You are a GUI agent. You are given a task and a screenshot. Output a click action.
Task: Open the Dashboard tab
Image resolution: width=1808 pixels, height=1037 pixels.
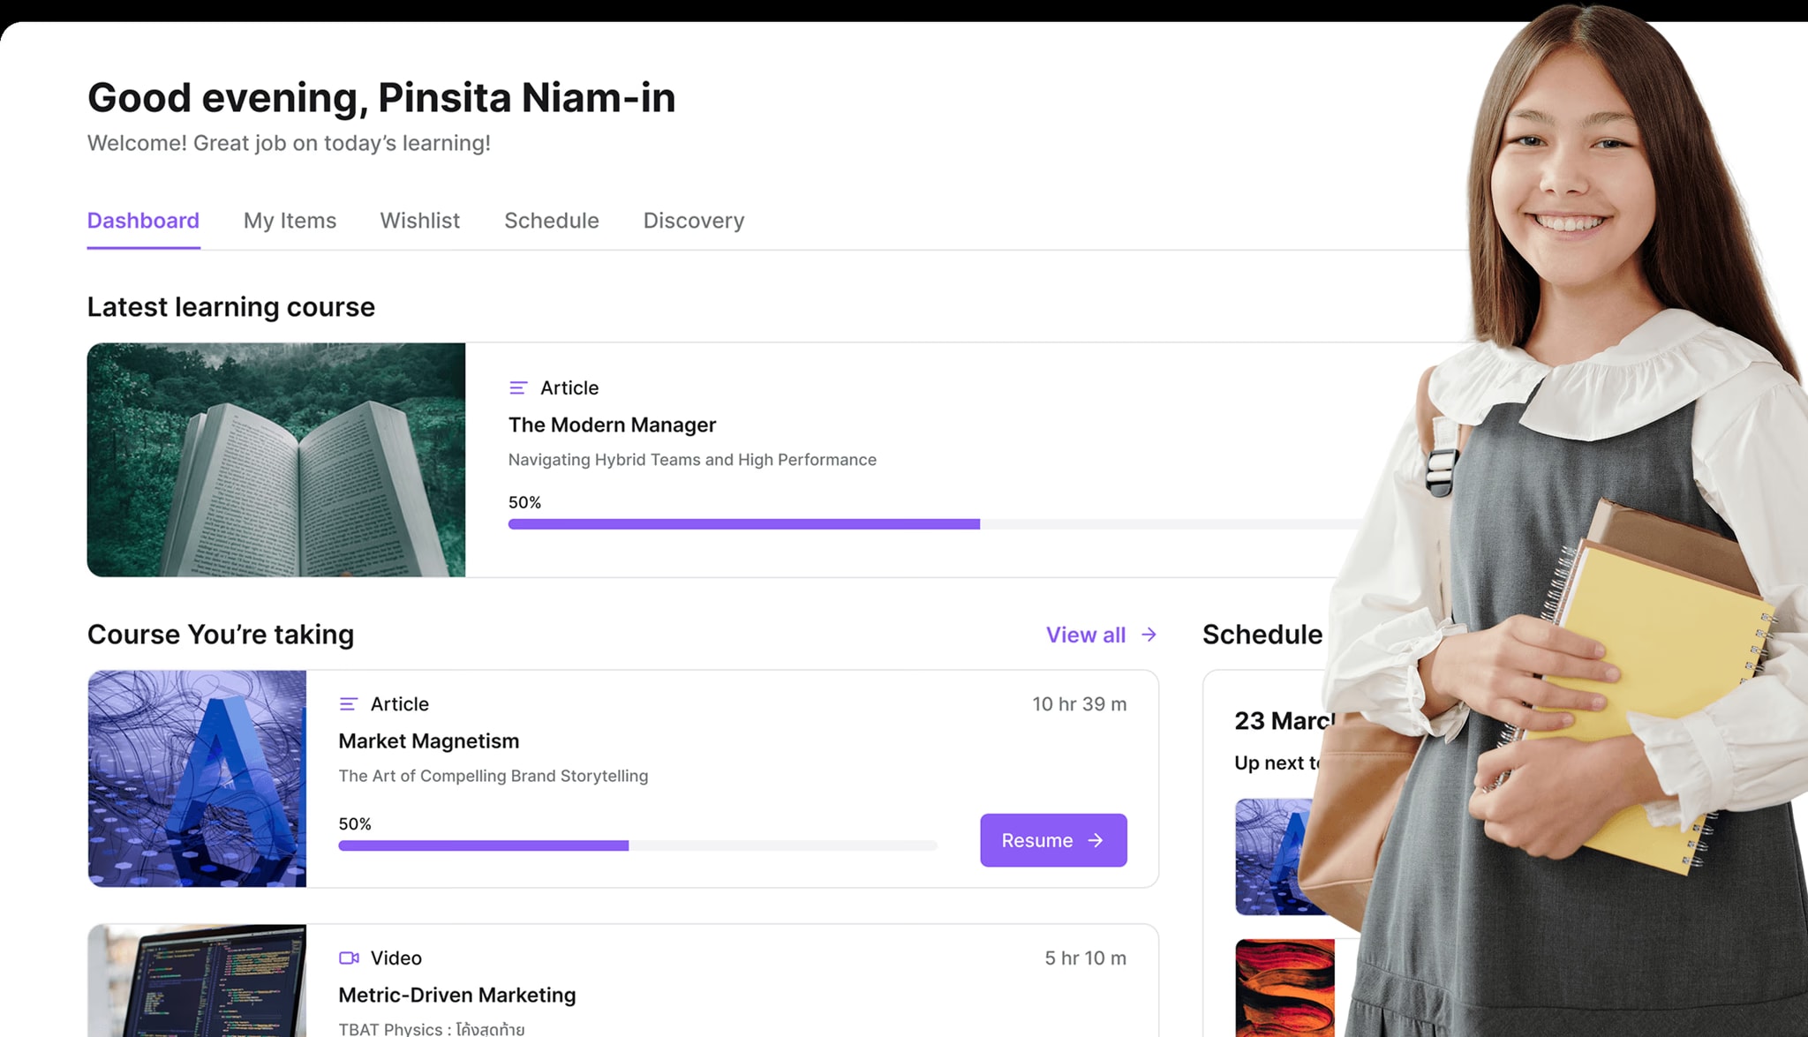point(143,221)
